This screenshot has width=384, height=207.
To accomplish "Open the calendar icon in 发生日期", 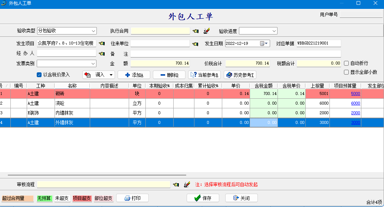I will point(262,43).
